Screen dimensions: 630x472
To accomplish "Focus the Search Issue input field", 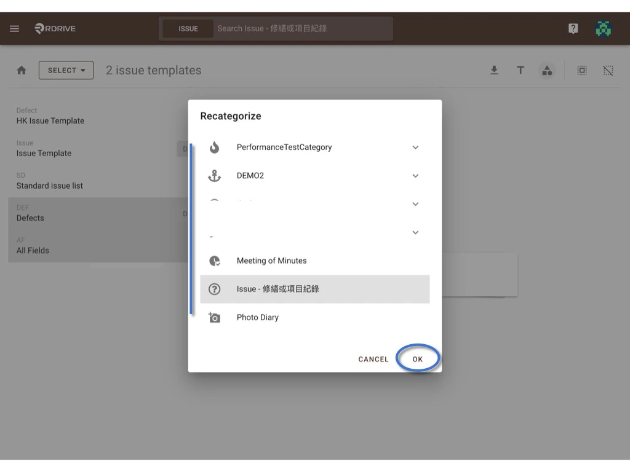I will coord(303,28).
